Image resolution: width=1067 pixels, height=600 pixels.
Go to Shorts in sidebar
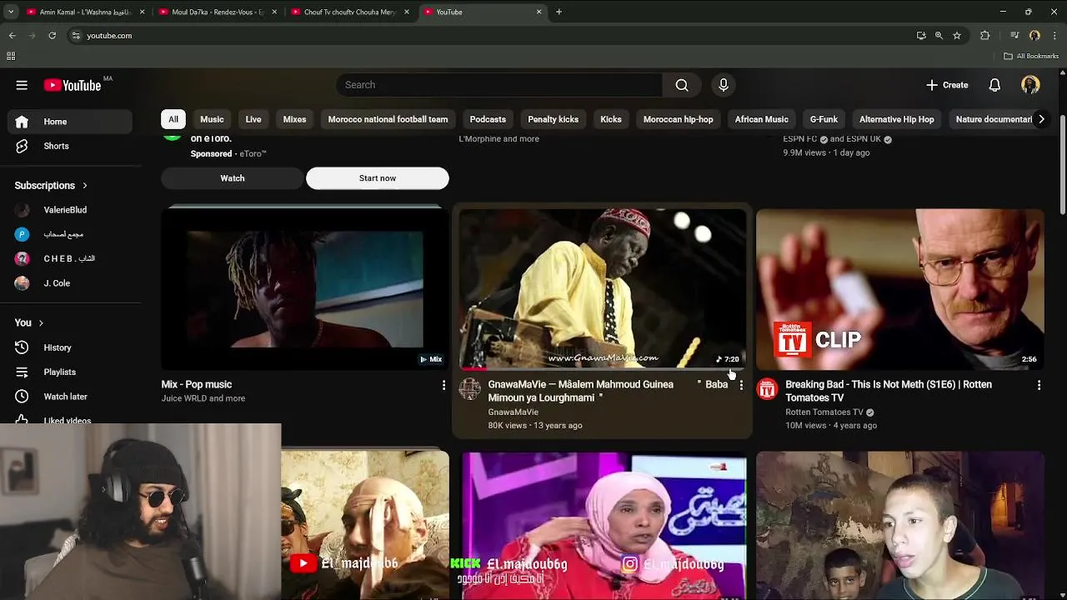point(70,146)
